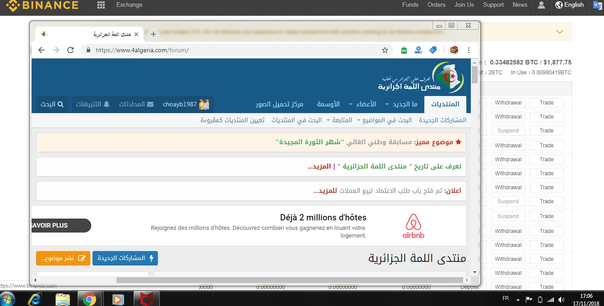Expand the الأعضاء dropdown arrow

[351, 105]
